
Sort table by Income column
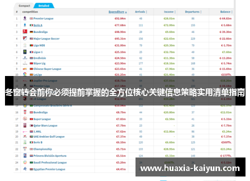169,12
